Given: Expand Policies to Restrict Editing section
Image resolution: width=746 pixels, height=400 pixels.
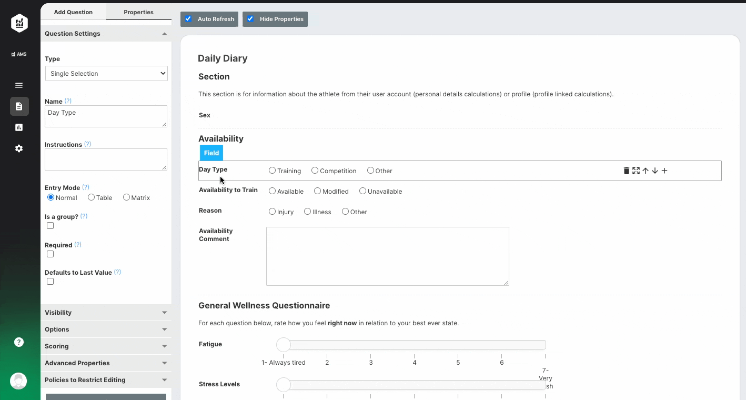Looking at the screenshot, I should click(106, 380).
